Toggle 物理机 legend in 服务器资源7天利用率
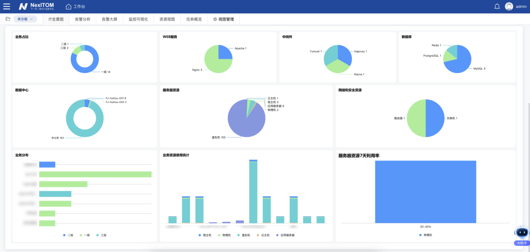Viewport: 530px width, 252px height. point(425,235)
